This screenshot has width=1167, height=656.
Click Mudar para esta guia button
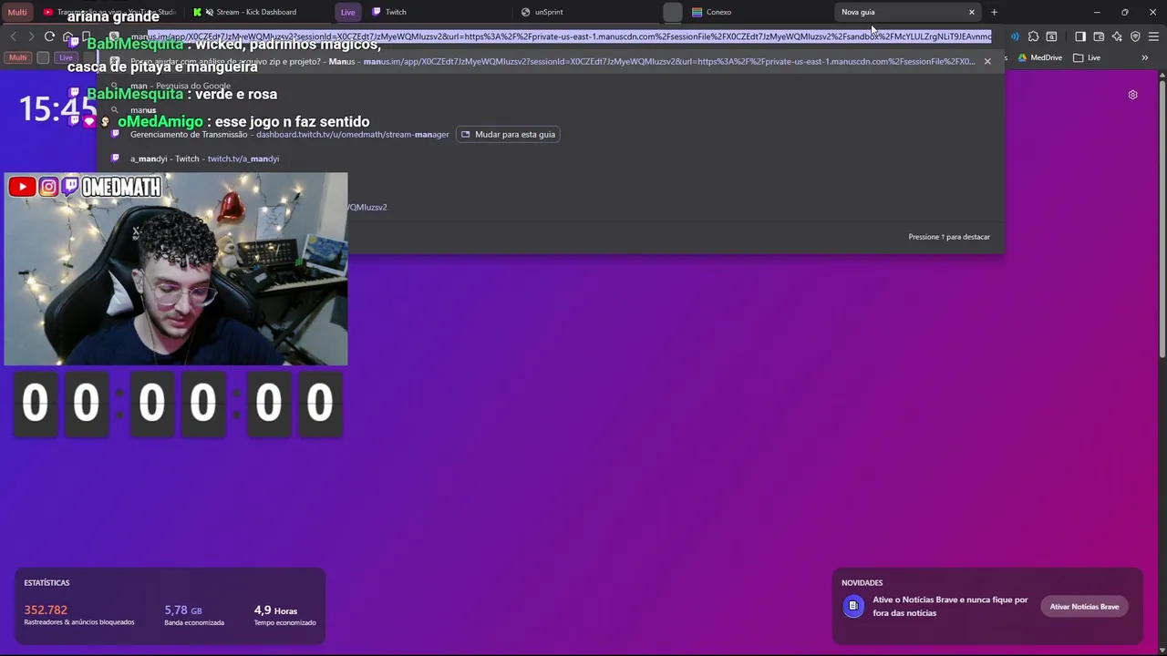click(508, 134)
